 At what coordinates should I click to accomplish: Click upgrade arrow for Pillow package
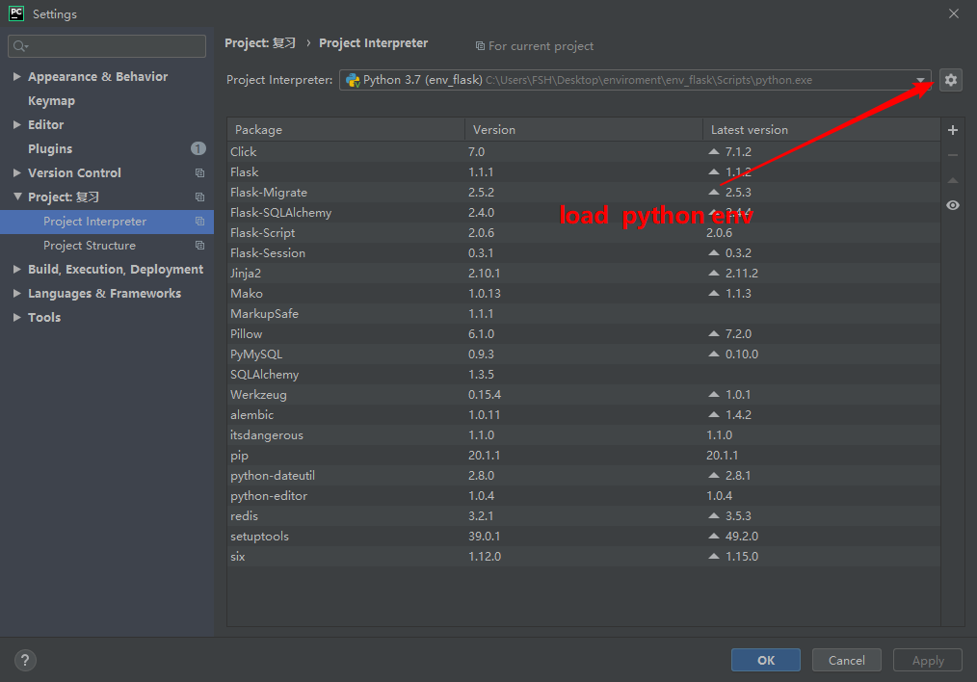[x=714, y=334]
